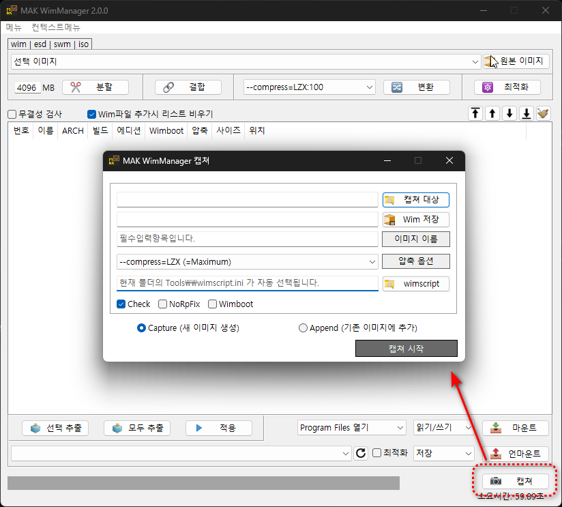
Task: Move item down arrow icon
Action: pyautogui.click(x=509, y=114)
